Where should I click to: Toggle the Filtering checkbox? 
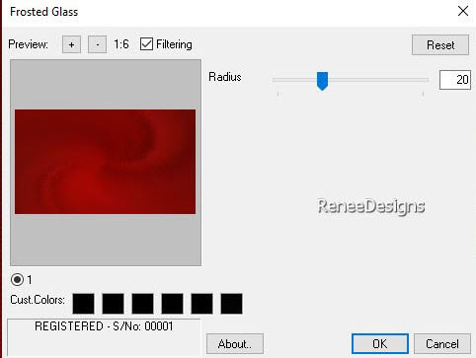(146, 44)
